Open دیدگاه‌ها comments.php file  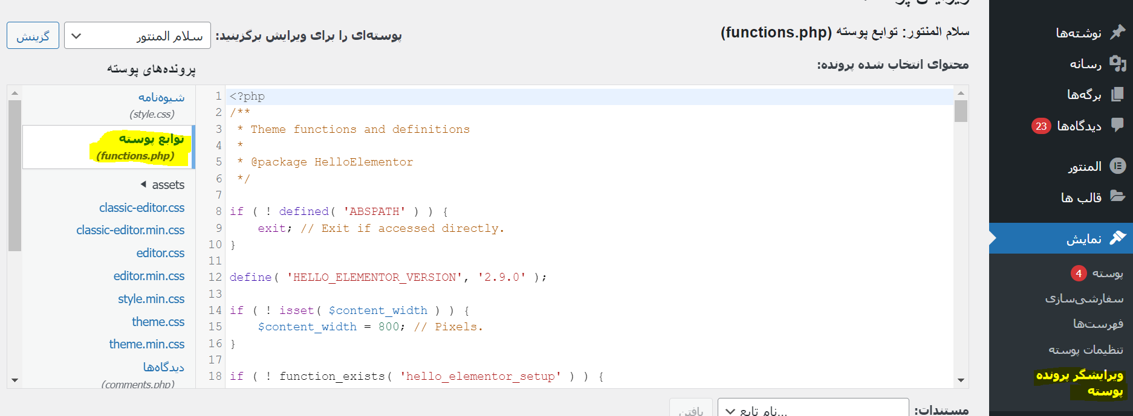point(143,374)
